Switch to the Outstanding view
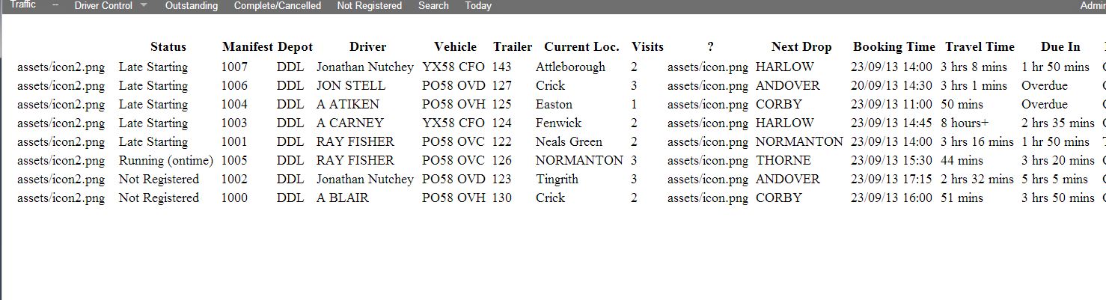1106x300 pixels. coord(192,5)
